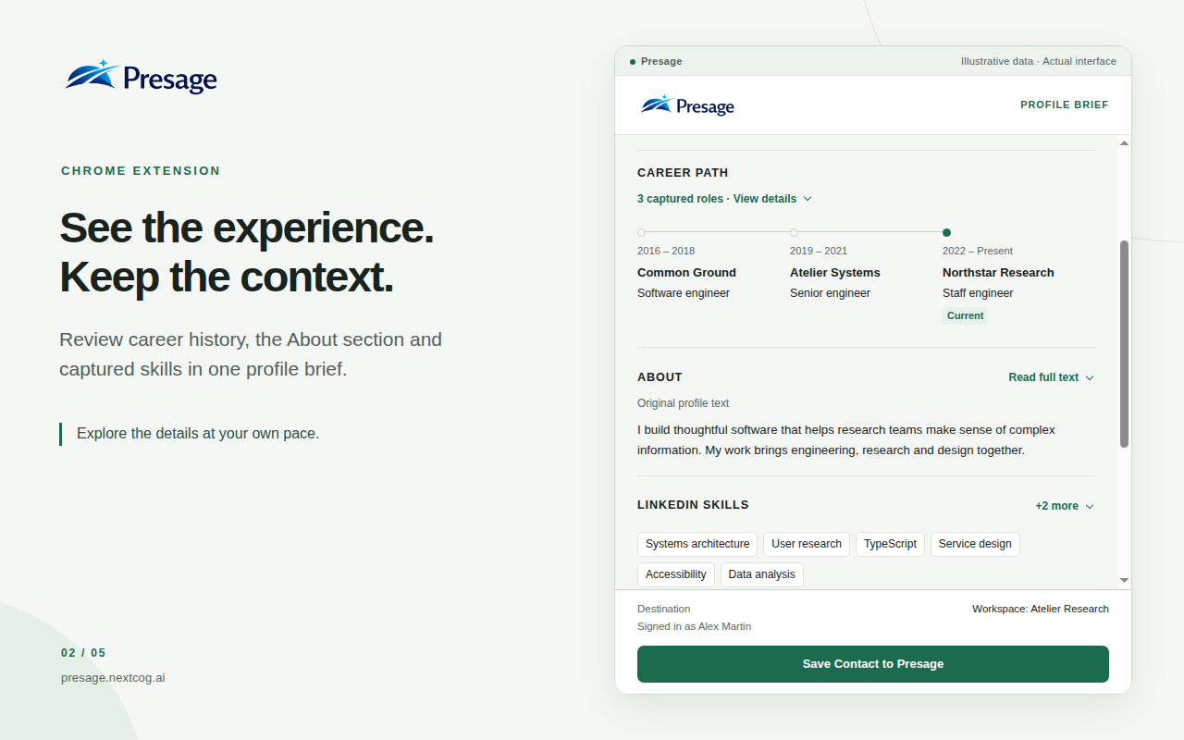
Task: Click the panel scrollbar up arrow
Action: 1125,143
